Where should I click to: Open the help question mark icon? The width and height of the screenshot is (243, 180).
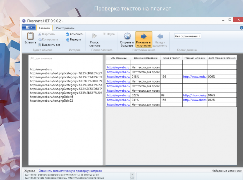(x=241, y=28)
